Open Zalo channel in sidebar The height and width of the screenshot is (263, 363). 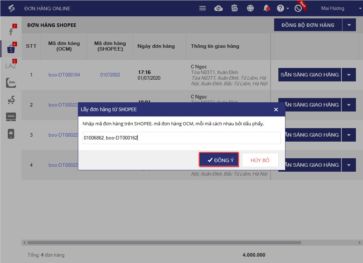pos(11,82)
